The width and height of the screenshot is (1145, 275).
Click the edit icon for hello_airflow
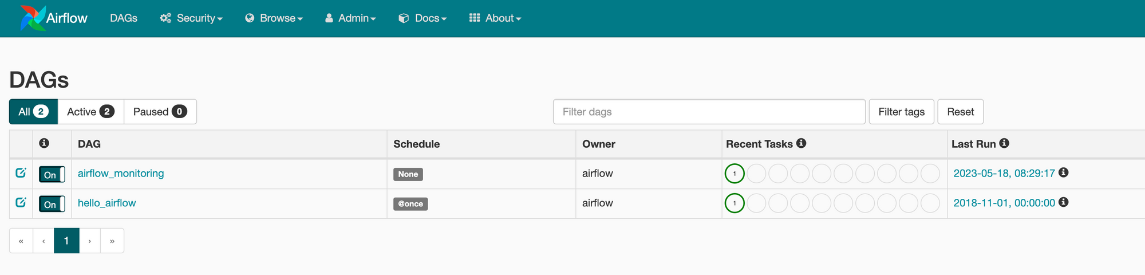(21, 202)
